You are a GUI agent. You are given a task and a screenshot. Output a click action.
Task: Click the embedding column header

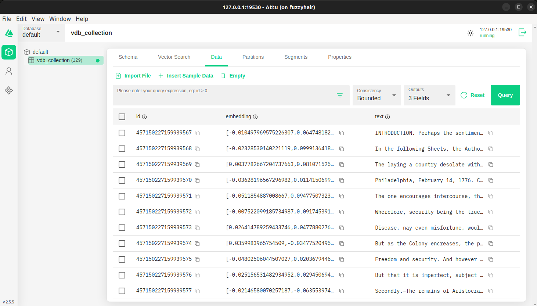pos(238,116)
